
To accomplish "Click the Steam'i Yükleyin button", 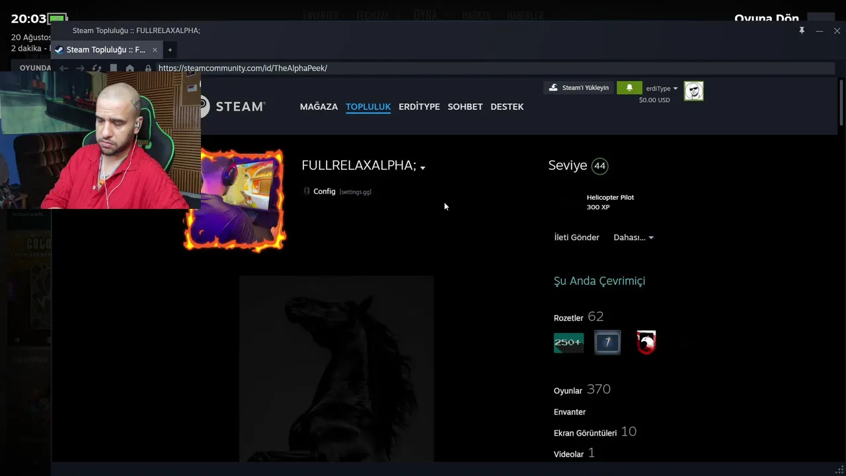I will (x=579, y=88).
